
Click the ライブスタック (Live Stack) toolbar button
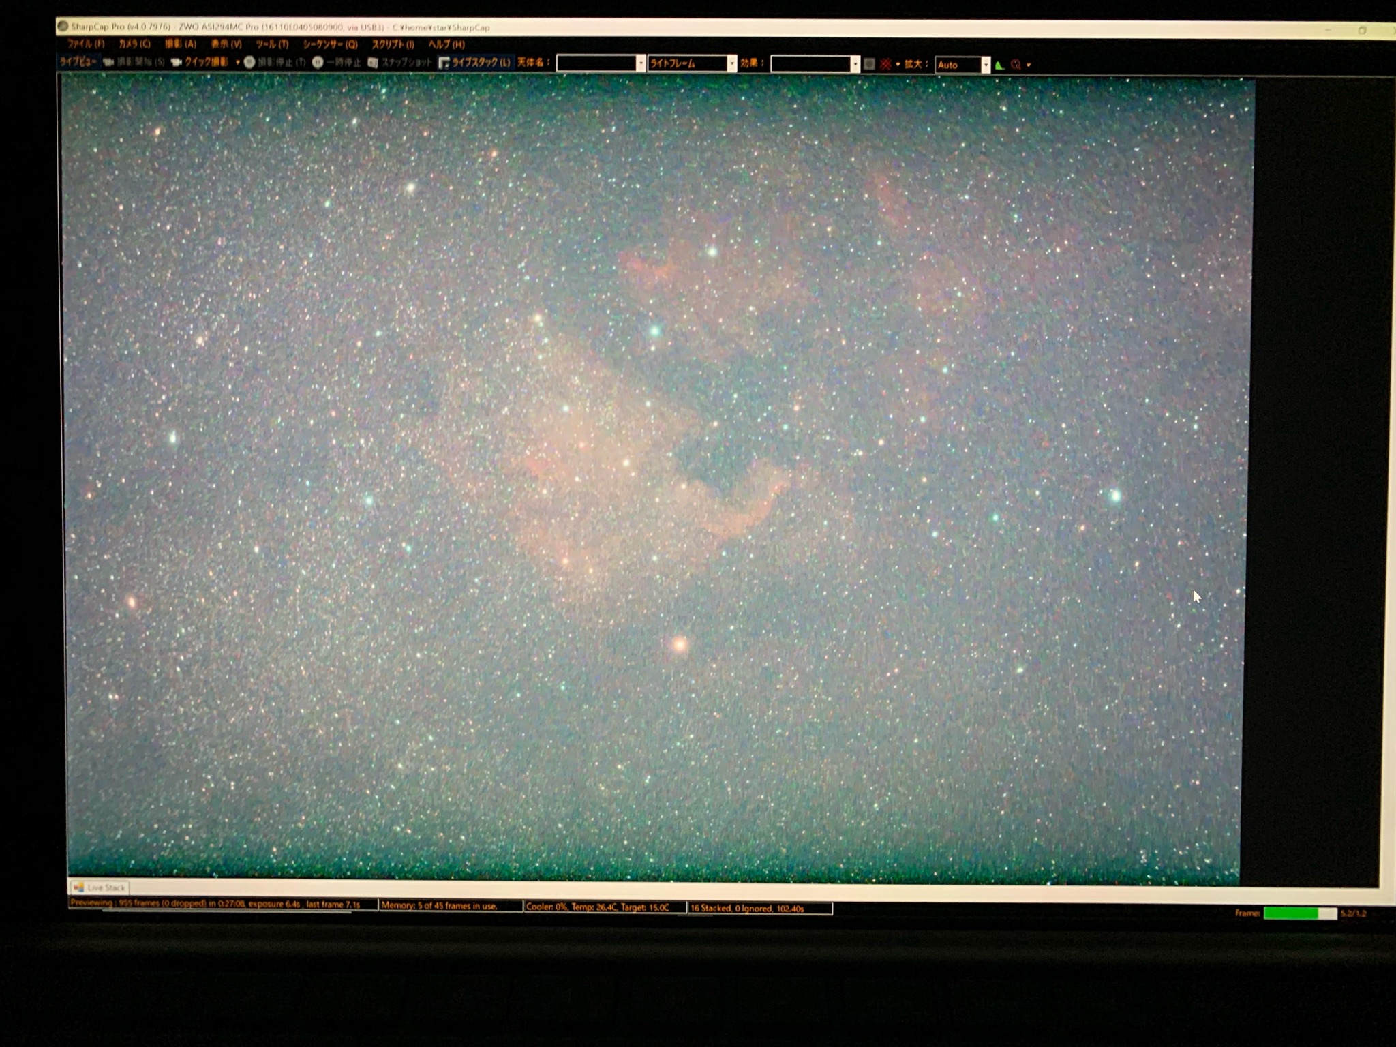[x=475, y=63]
